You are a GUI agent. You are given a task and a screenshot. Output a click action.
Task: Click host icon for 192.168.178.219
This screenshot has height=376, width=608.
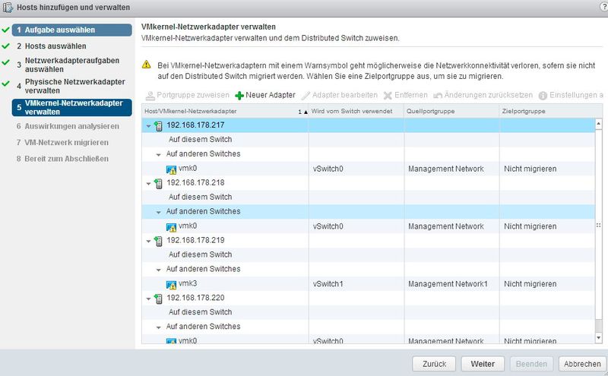click(x=158, y=241)
